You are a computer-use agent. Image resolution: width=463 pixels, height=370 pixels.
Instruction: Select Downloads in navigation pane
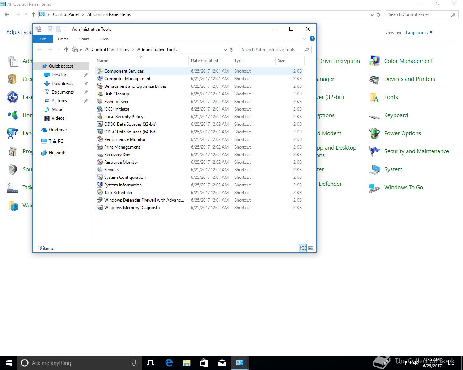[x=62, y=83]
